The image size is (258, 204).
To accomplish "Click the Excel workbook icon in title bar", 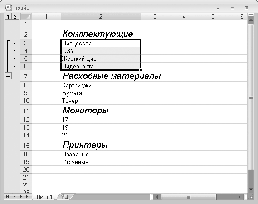I will [8, 8].
